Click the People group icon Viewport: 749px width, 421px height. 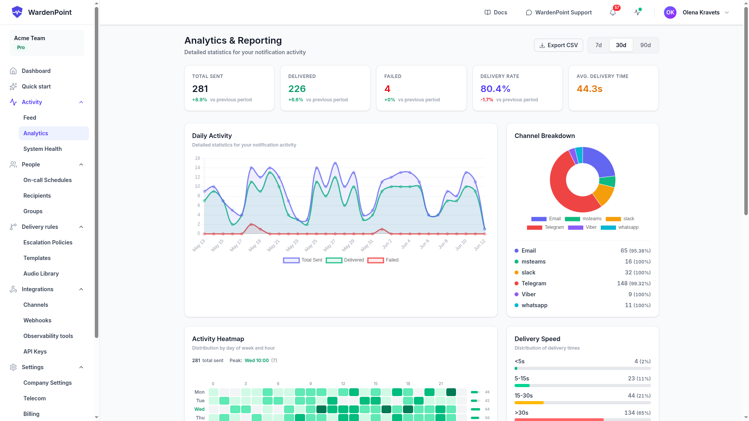pyautogui.click(x=13, y=165)
